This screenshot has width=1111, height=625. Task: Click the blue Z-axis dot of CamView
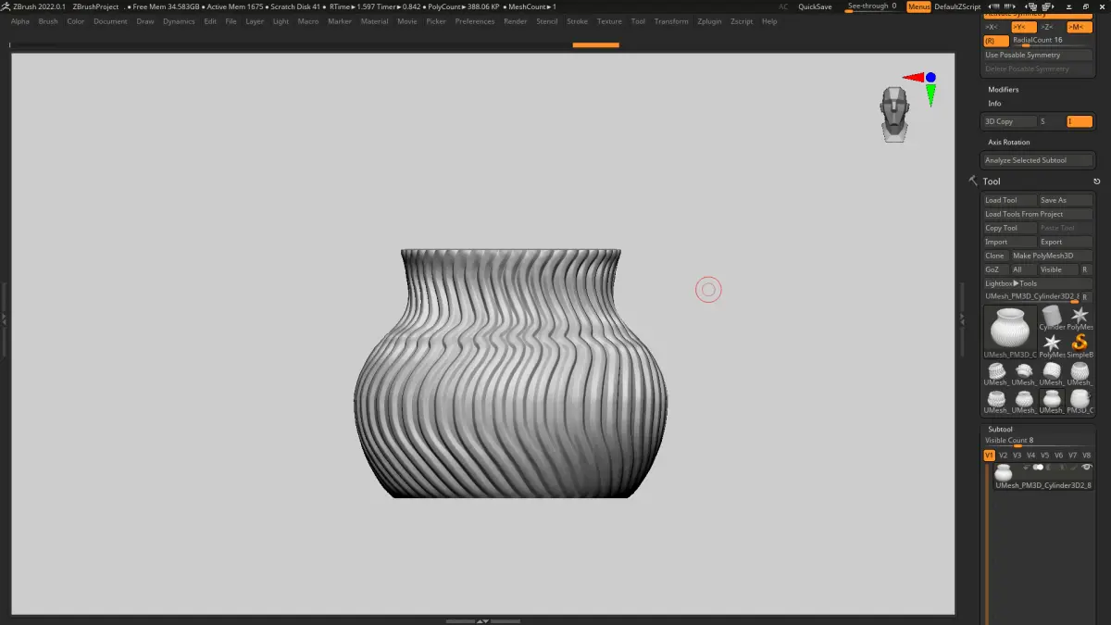[930, 78]
